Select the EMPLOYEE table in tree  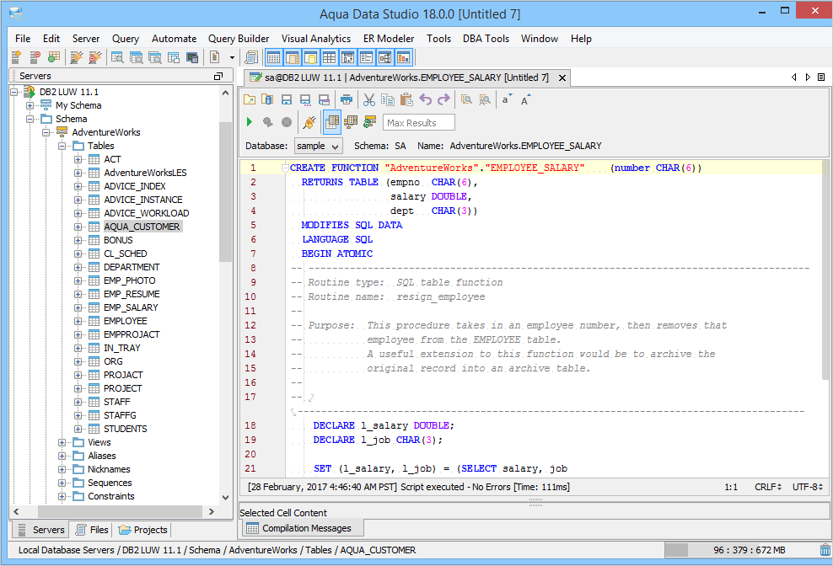click(x=125, y=321)
